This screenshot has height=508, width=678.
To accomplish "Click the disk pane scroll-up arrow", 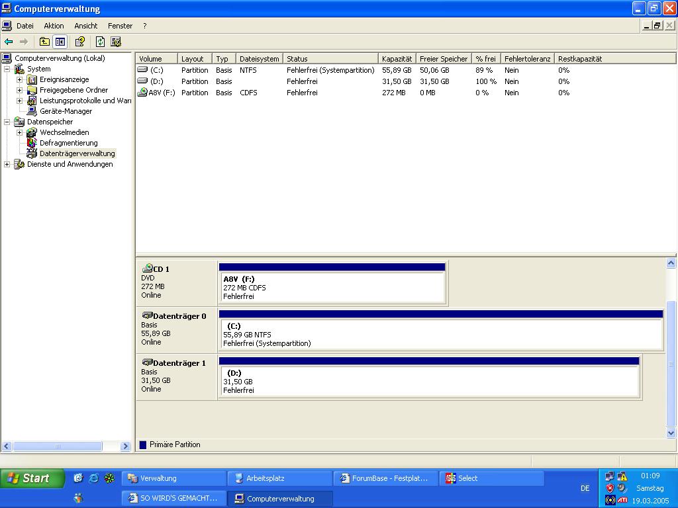I will coord(671,263).
